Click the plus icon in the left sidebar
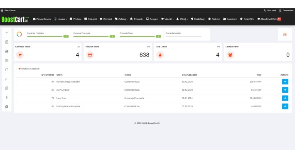This screenshot has height=158, width=295. (x=7, y=33)
